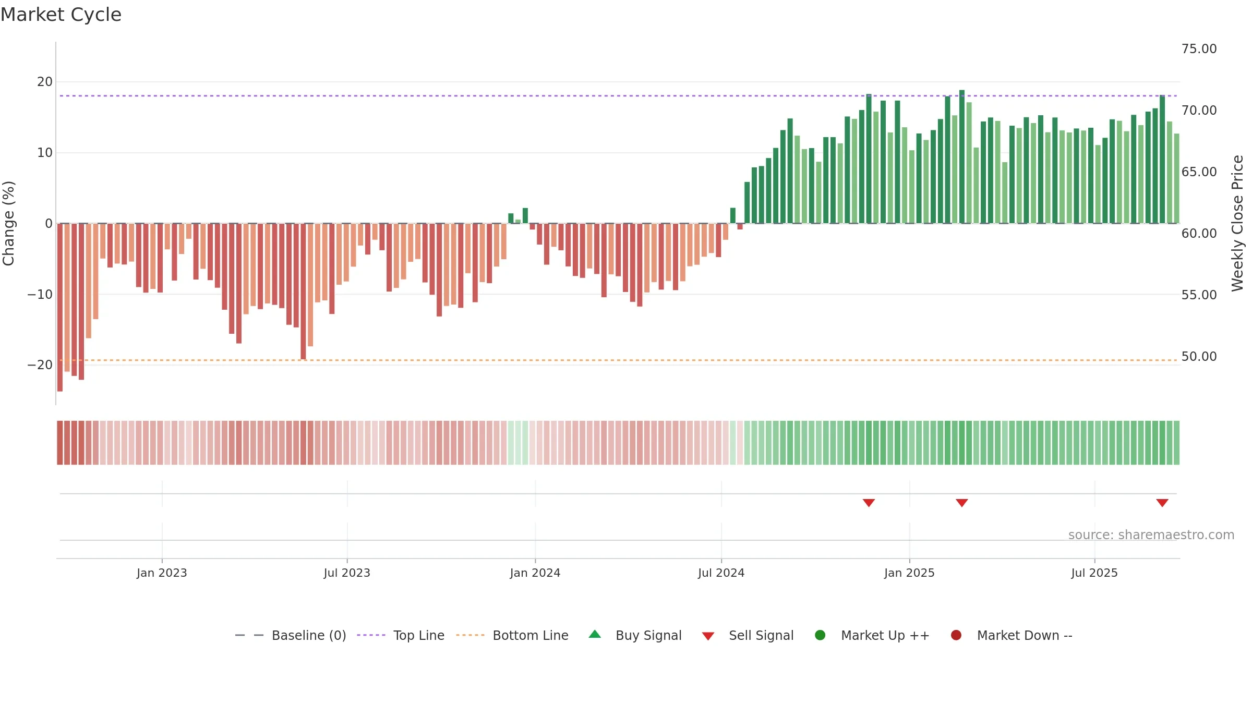Click the Jan 2023 x-axis label

[x=162, y=573]
